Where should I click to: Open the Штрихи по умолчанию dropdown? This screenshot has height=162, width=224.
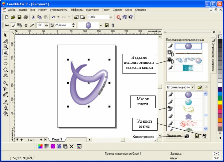192,87
